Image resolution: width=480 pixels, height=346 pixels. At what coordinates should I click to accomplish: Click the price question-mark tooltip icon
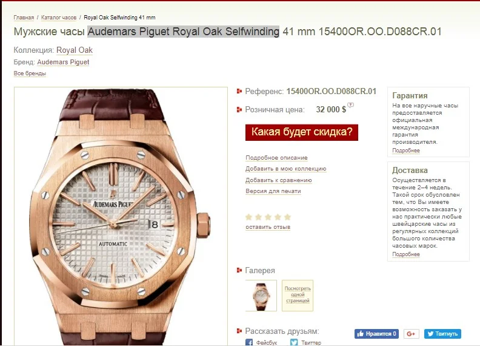[x=350, y=105]
